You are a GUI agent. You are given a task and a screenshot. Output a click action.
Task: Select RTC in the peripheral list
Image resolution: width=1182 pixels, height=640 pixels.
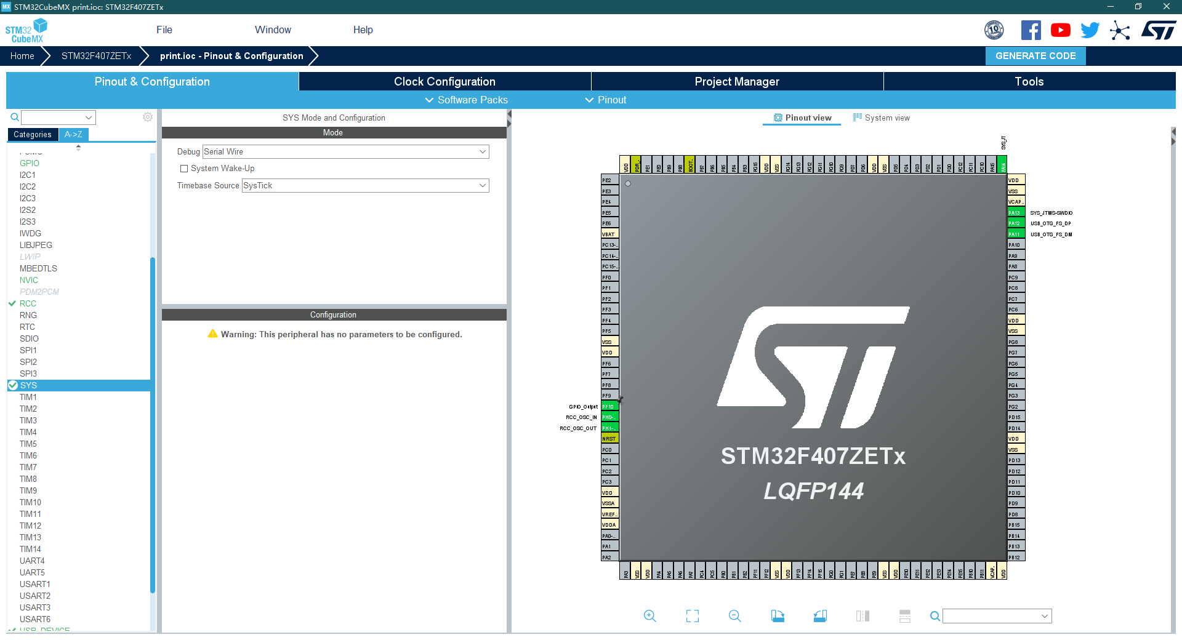pyautogui.click(x=27, y=327)
